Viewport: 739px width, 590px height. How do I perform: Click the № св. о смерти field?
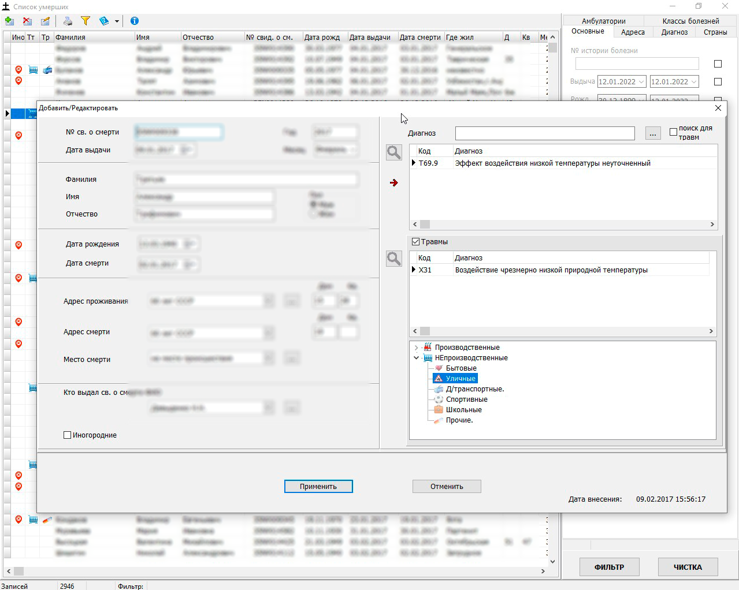(179, 132)
